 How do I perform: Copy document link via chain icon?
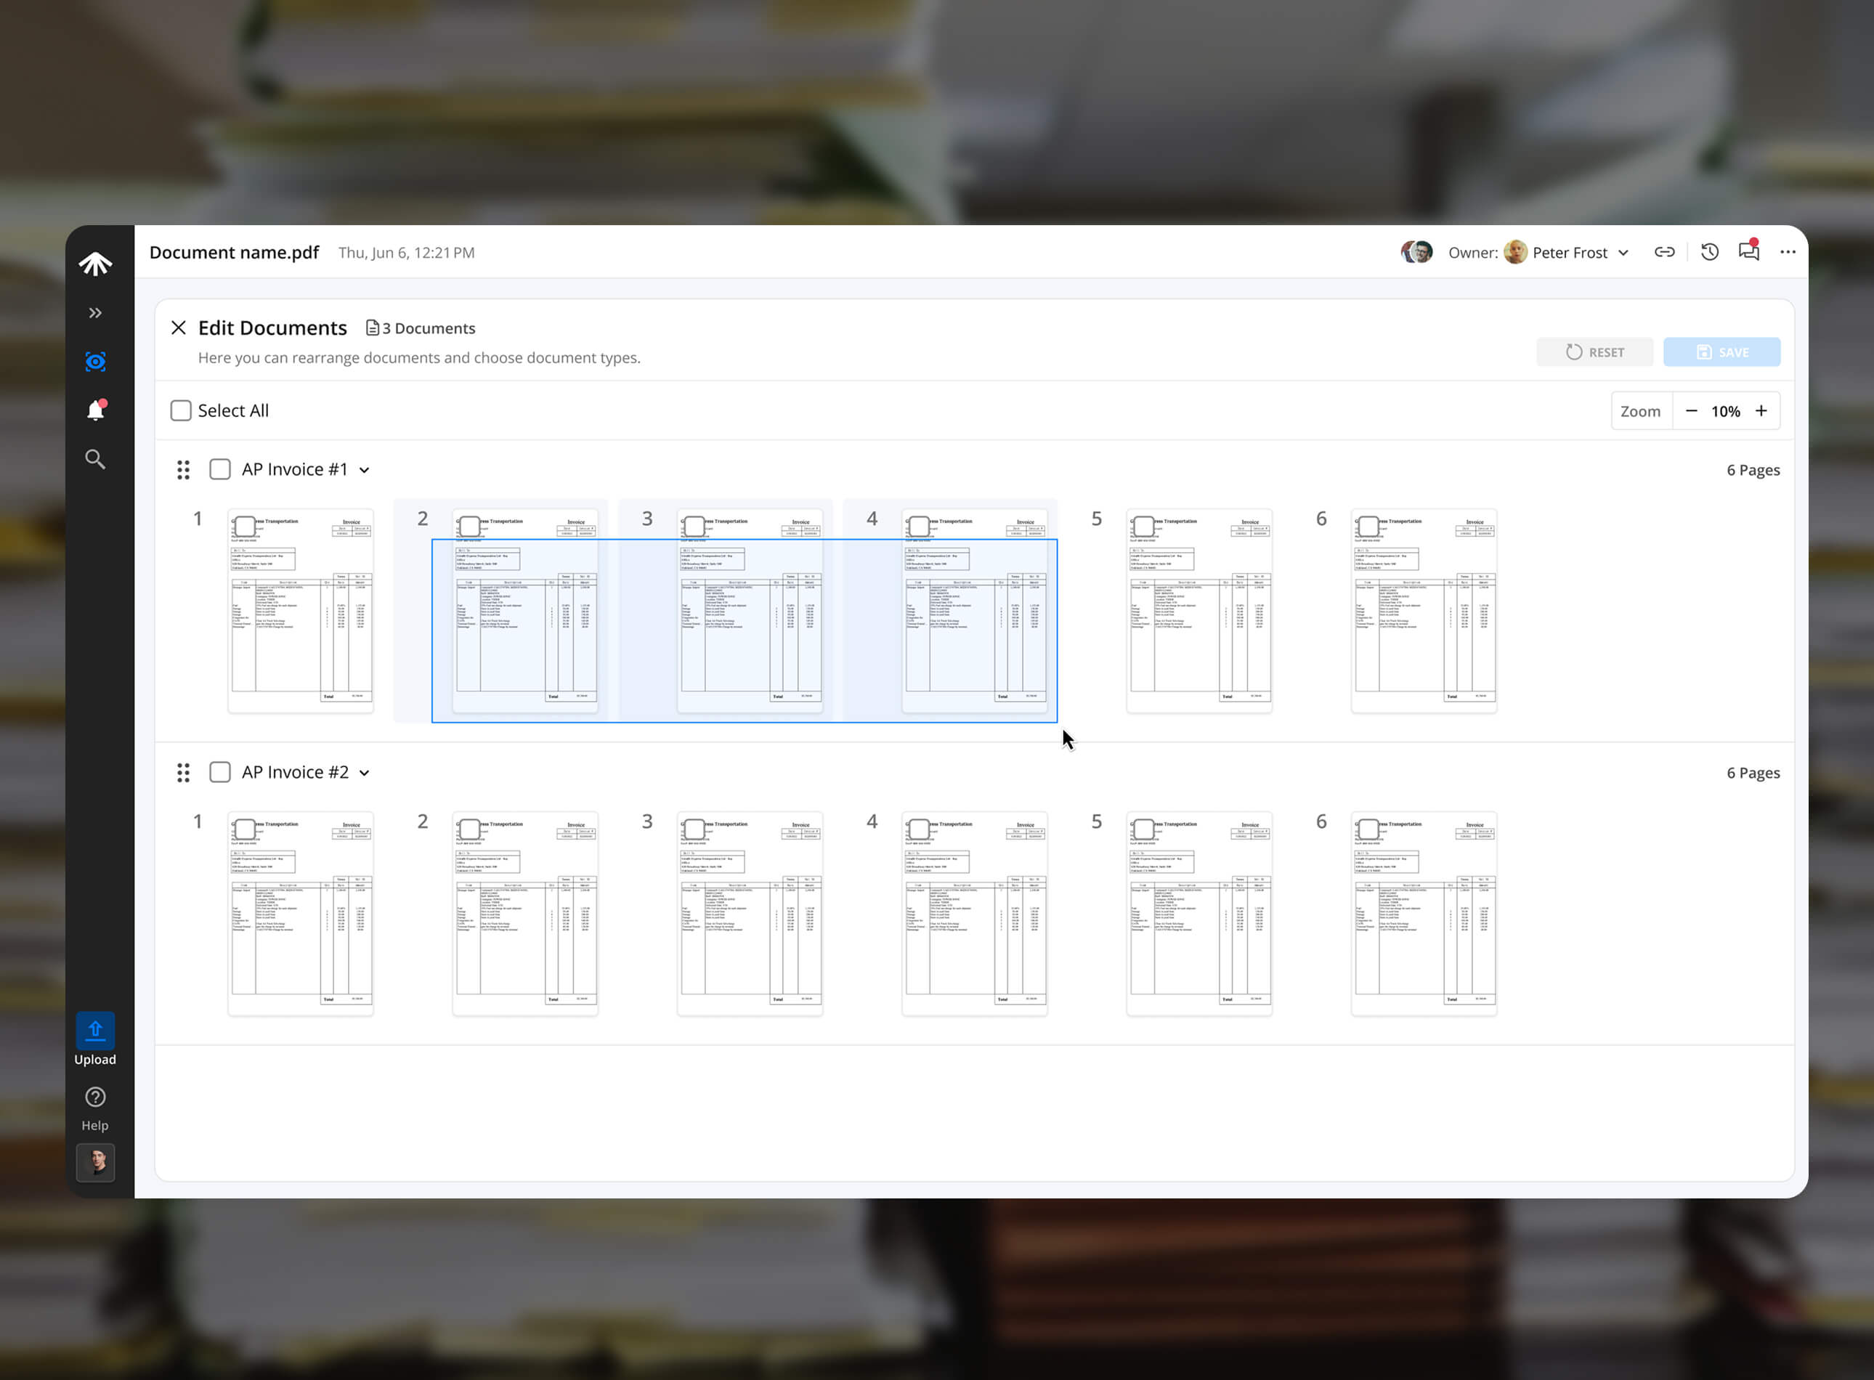click(1664, 252)
